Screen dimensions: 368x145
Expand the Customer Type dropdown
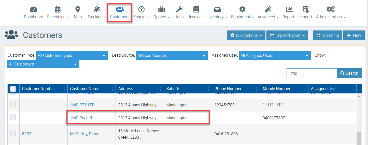coord(72,56)
